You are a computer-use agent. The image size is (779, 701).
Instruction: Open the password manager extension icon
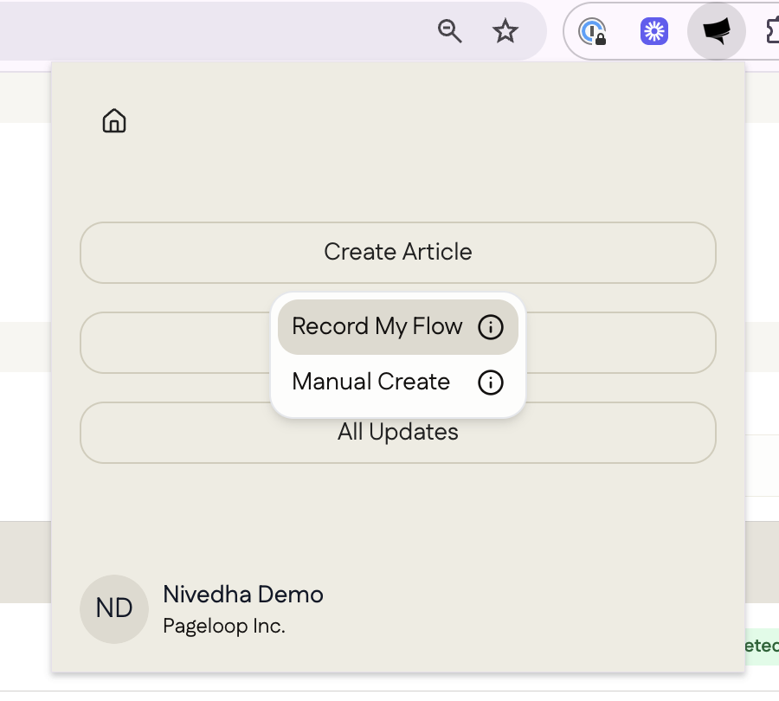pos(592,31)
